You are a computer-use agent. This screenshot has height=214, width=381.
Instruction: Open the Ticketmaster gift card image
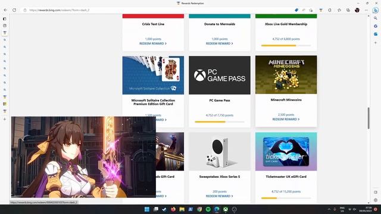(x=286, y=152)
